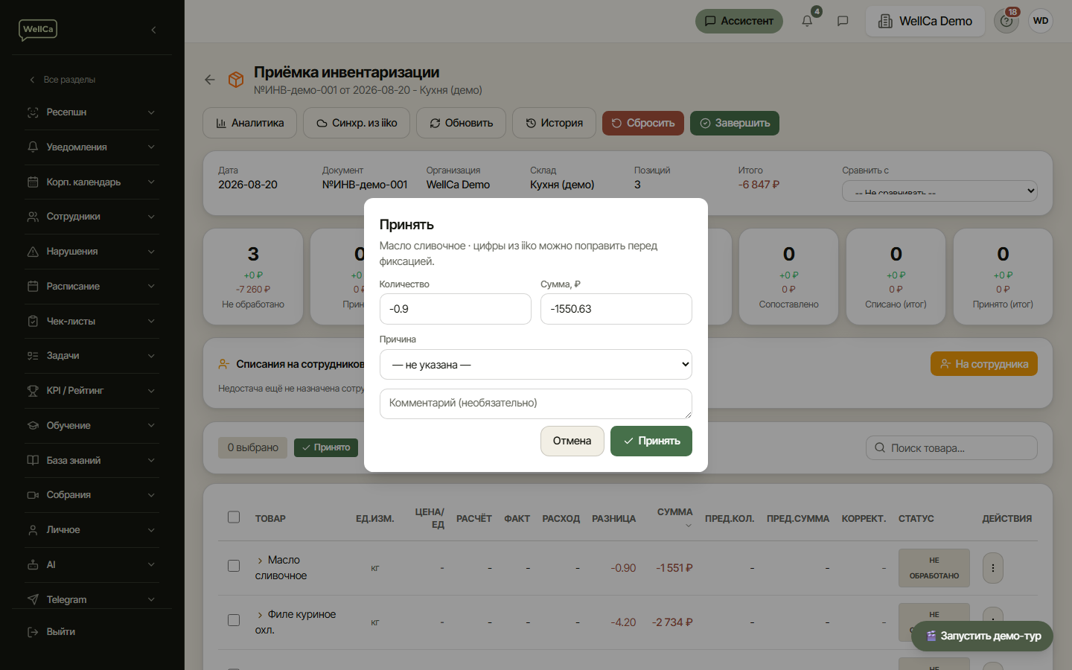Click the Корп. календарь calendar icon
Screen dimensions: 1072x670
point(33,182)
